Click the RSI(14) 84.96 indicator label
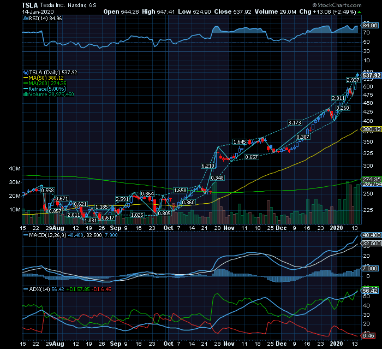 point(45,19)
